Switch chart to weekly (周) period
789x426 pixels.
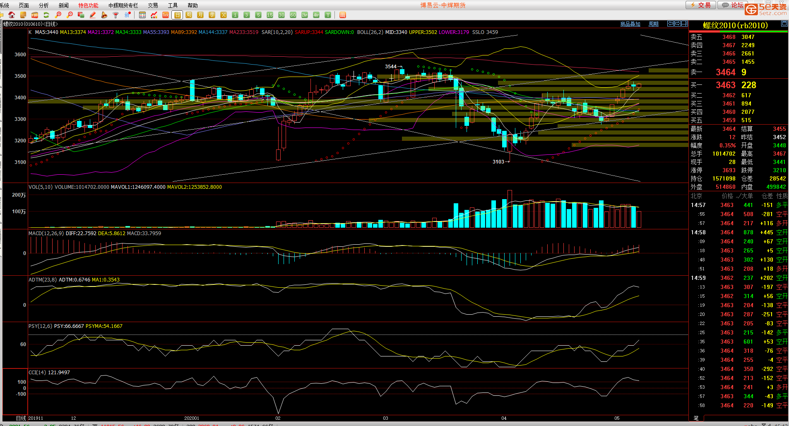(189, 15)
